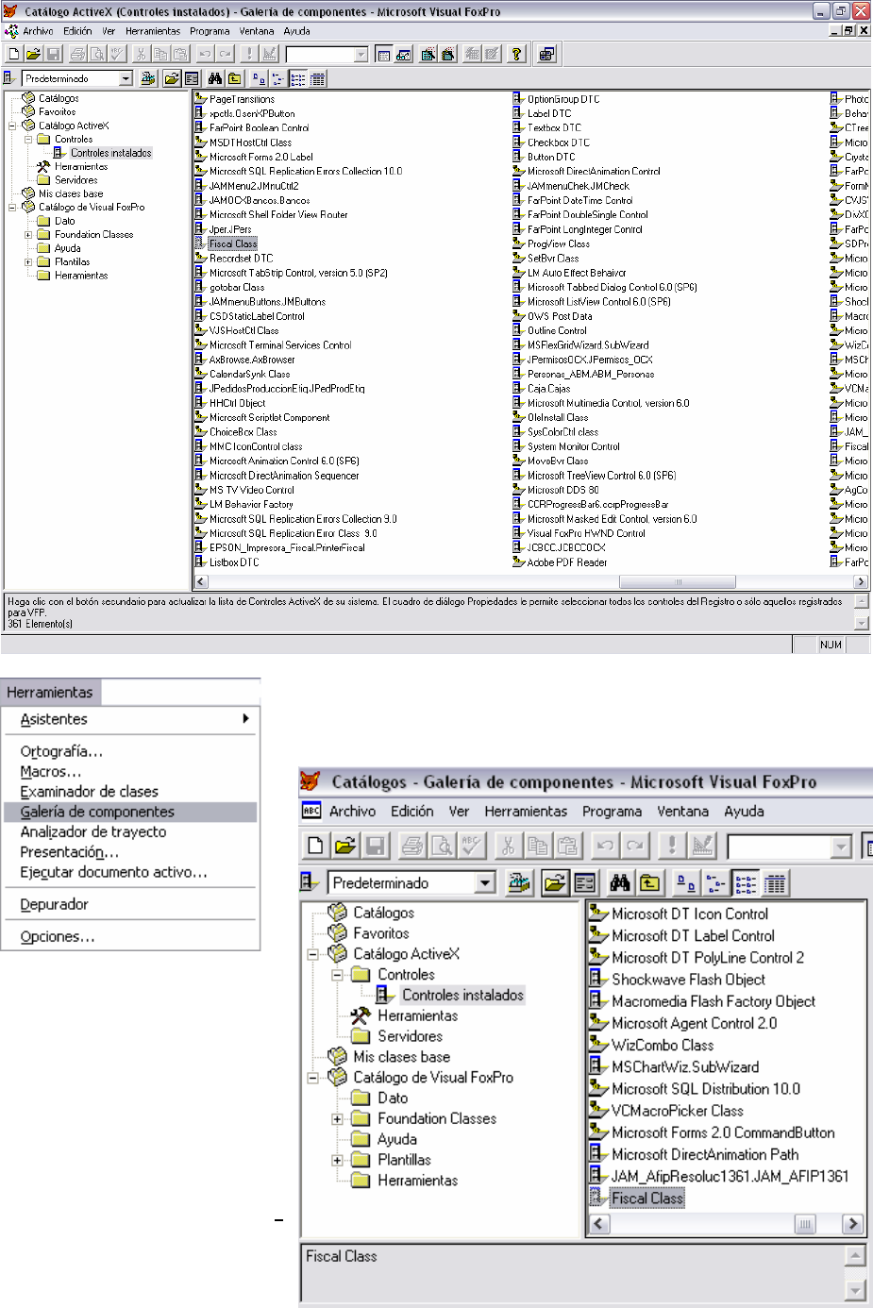The height and width of the screenshot is (1308, 873).
Task: Click Open folder icon in lower Catálogos window standard toolbar
Action: tap(345, 846)
